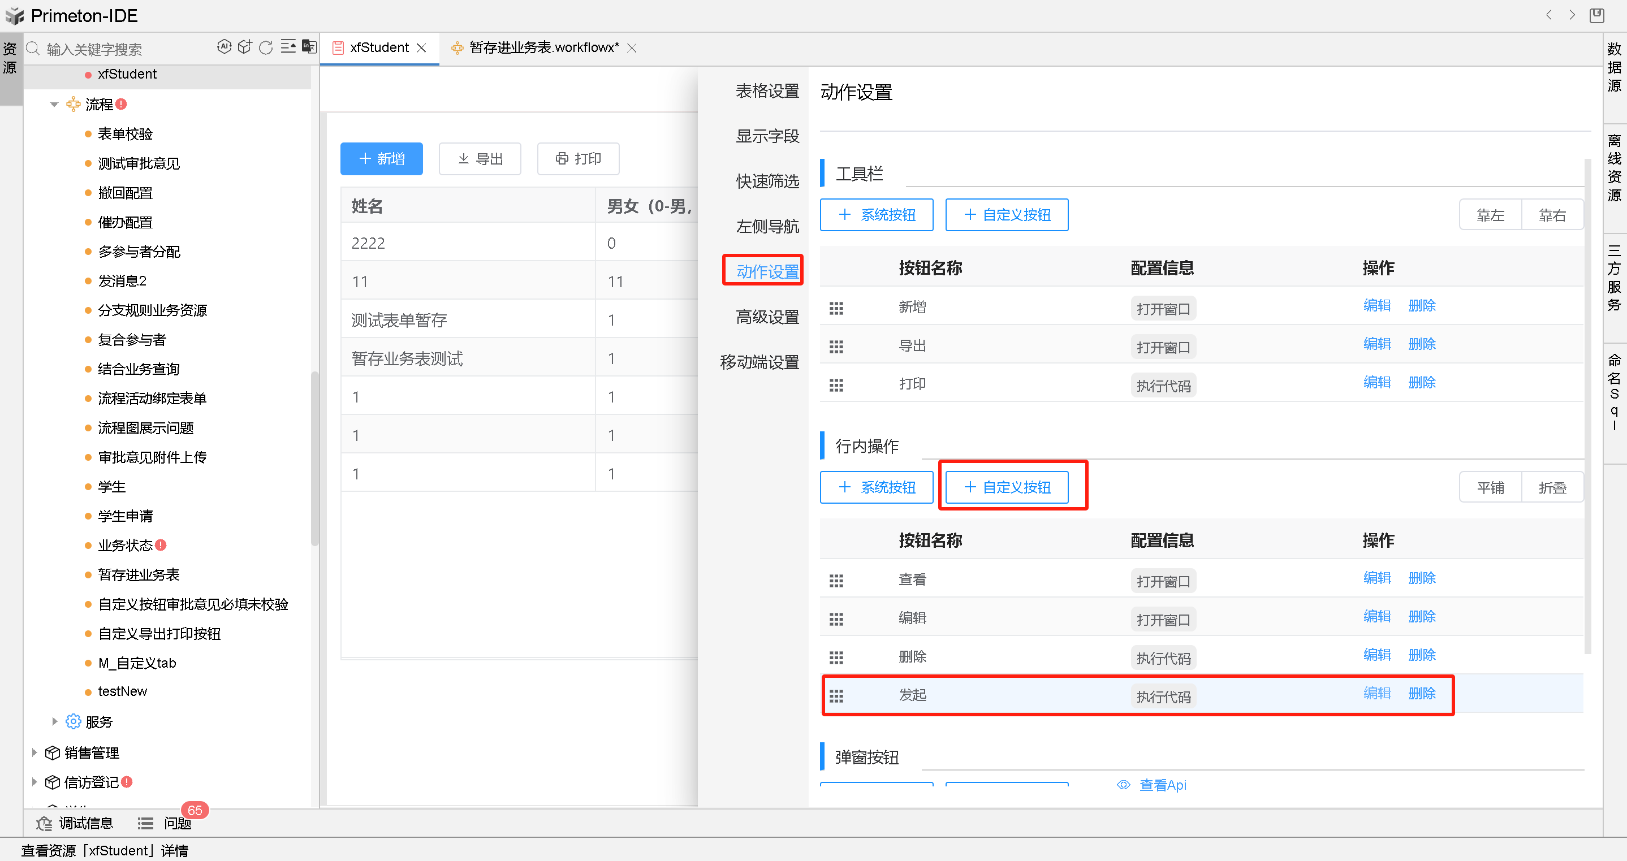Toggle toolbar alignment to 靠左

point(1490,215)
